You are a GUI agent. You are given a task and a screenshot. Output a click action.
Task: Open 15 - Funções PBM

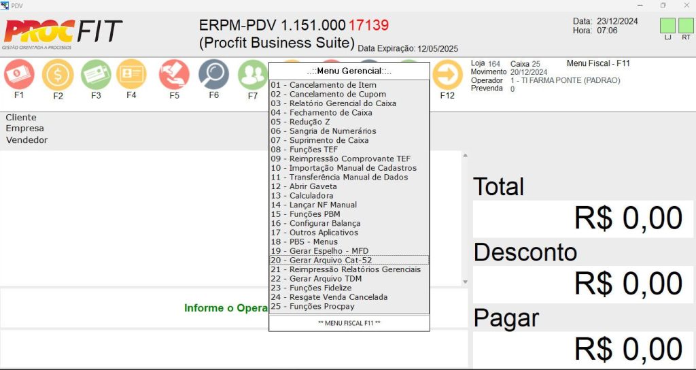point(349,214)
